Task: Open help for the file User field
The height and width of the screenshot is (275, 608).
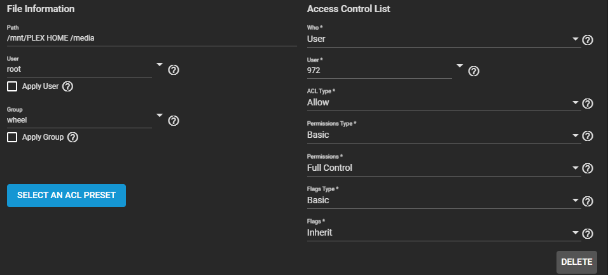Action: (x=174, y=70)
